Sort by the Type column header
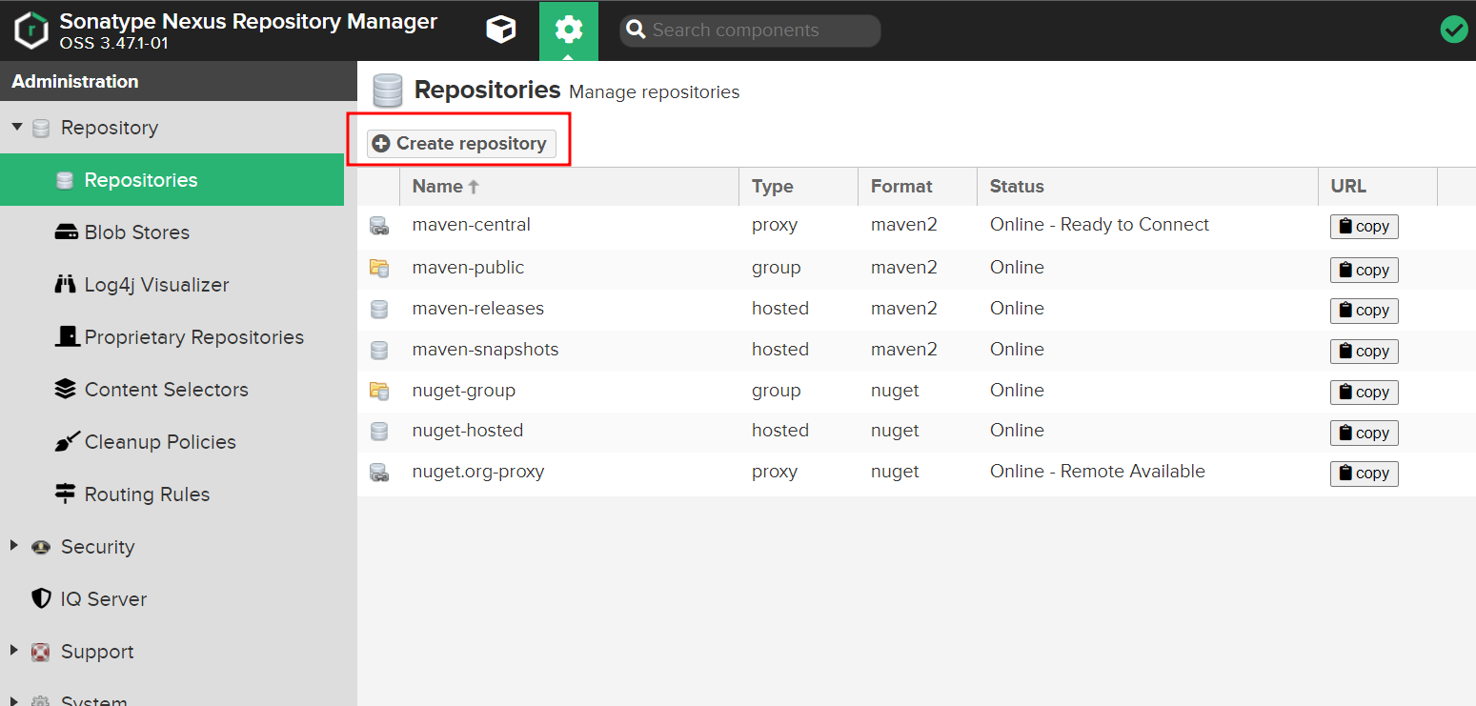Image resolution: width=1476 pixels, height=706 pixels. click(799, 187)
